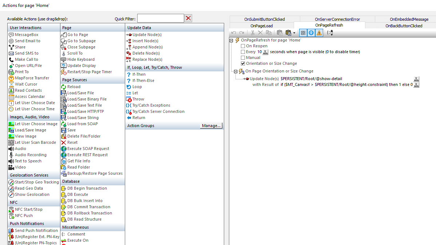Switch to the OnPageLoad tab
The height and width of the screenshot is (245, 436).
point(261,26)
